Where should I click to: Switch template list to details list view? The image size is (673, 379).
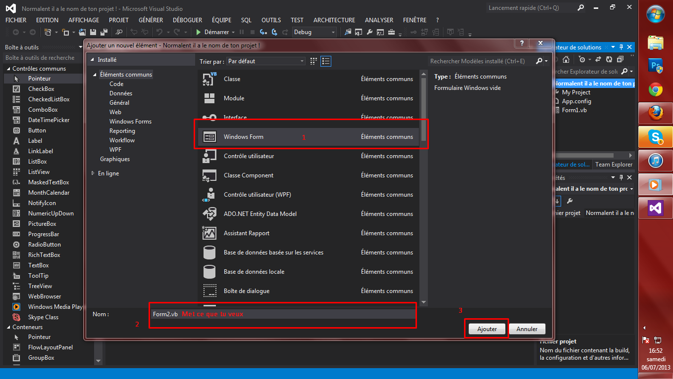pyautogui.click(x=326, y=61)
